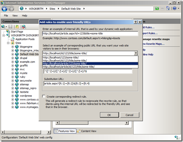Viewport: 183px width, 142px height.
Task: Click the URL pattern input field
Action: pyautogui.click(x=88, y=72)
